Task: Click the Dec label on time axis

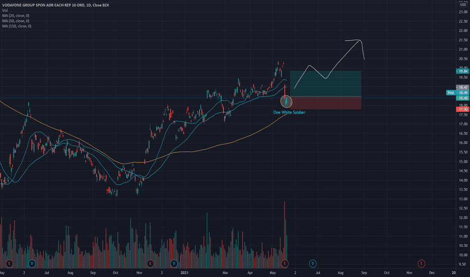Action: click(x=432, y=273)
